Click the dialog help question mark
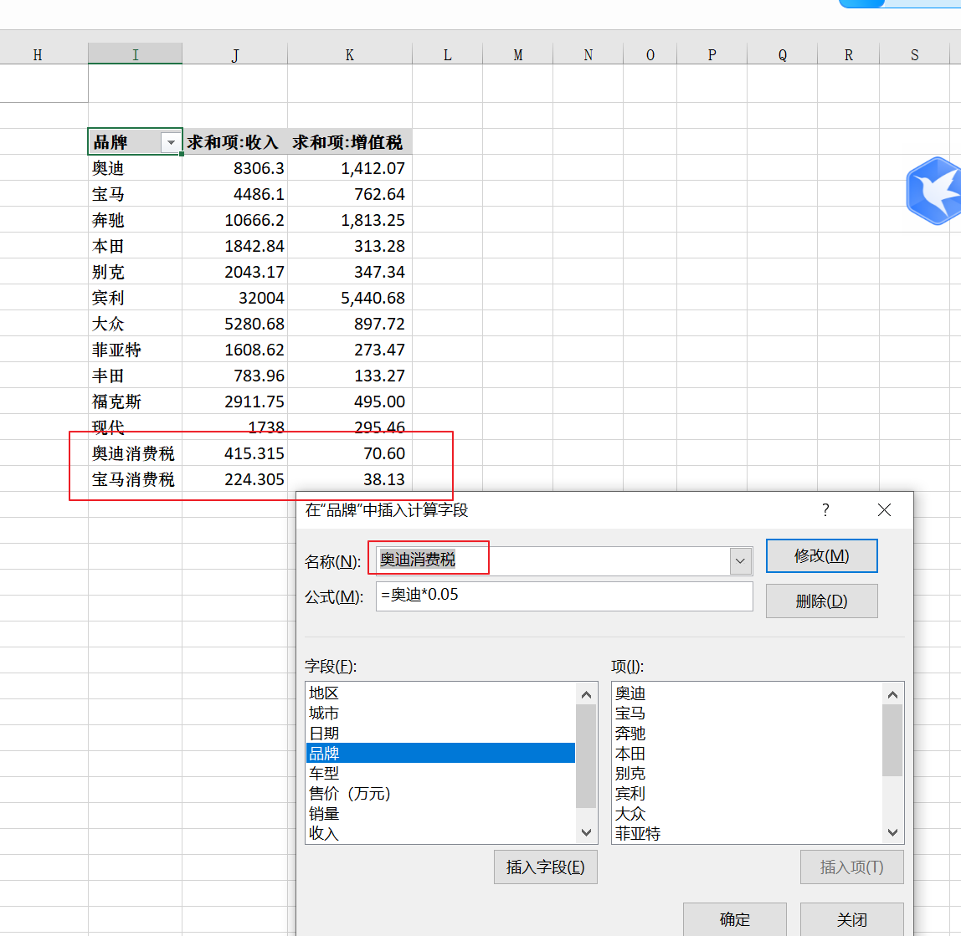The image size is (961, 936). (825, 509)
